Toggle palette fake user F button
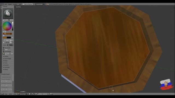Image resolution: width=175 pixels, height=98 pixels. 10,54
